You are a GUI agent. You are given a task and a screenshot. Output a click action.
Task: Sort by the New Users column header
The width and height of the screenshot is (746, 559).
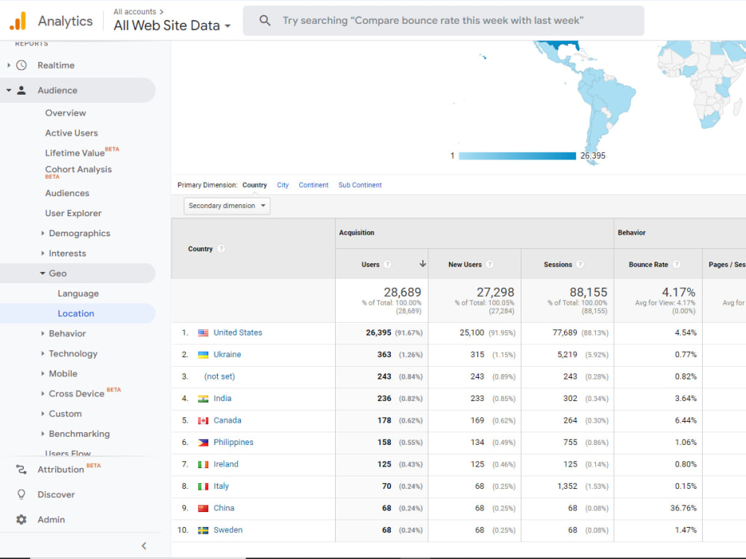coord(465,265)
